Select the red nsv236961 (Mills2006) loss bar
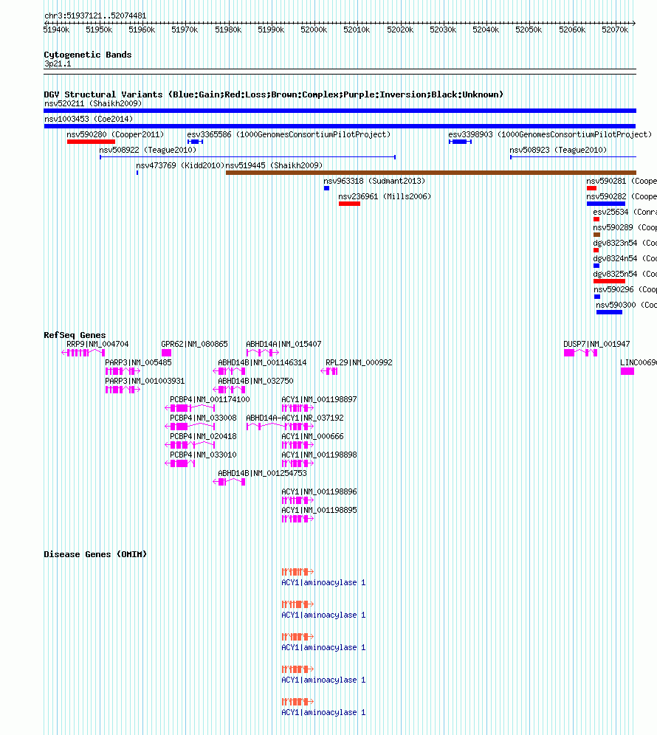The image size is (657, 735). click(349, 204)
